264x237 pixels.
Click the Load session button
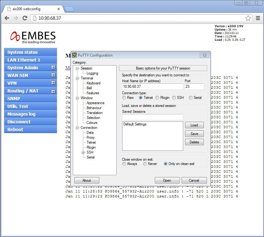194,125
